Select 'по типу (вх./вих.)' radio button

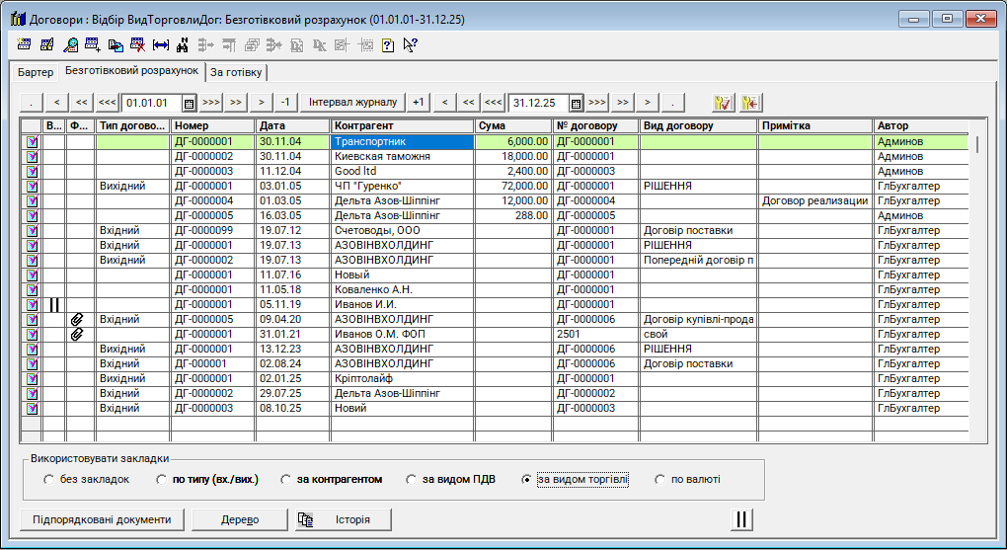pyautogui.click(x=162, y=480)
